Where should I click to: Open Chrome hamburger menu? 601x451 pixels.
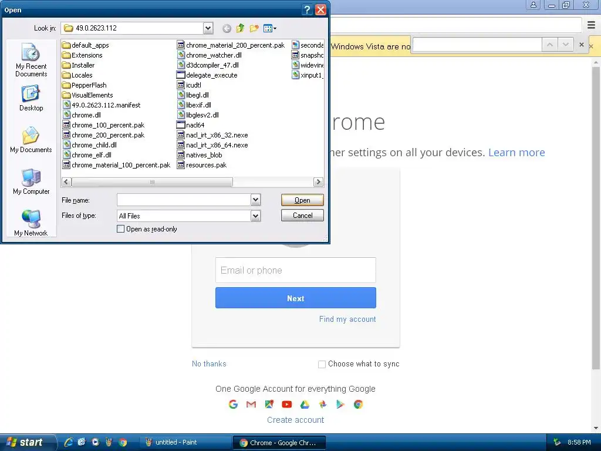click(x=592, y=25)
